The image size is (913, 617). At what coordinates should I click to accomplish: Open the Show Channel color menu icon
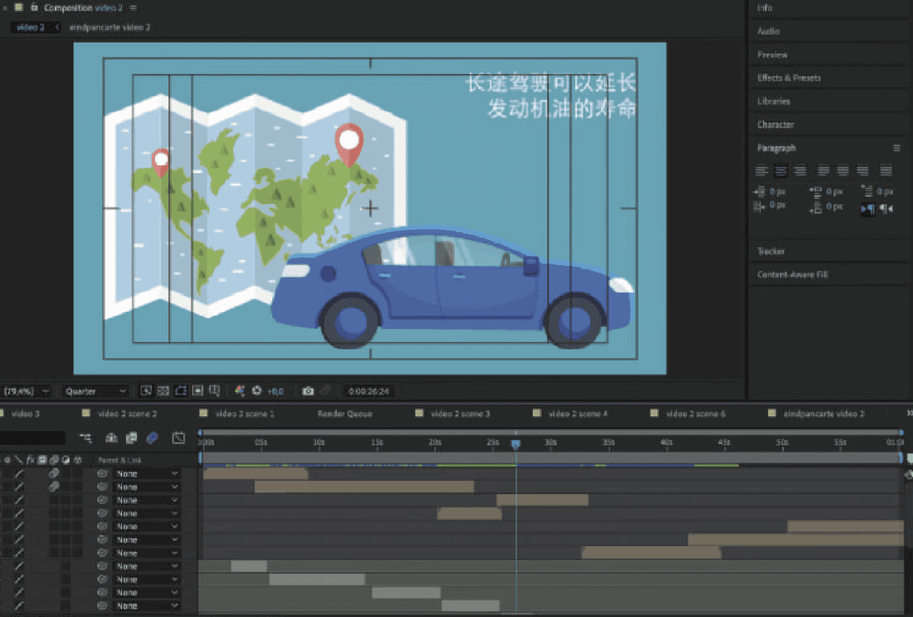point(239,390)
